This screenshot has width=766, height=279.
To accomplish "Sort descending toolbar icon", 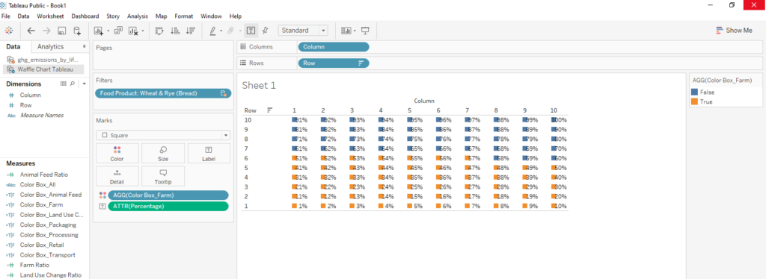I will point(191,30).
